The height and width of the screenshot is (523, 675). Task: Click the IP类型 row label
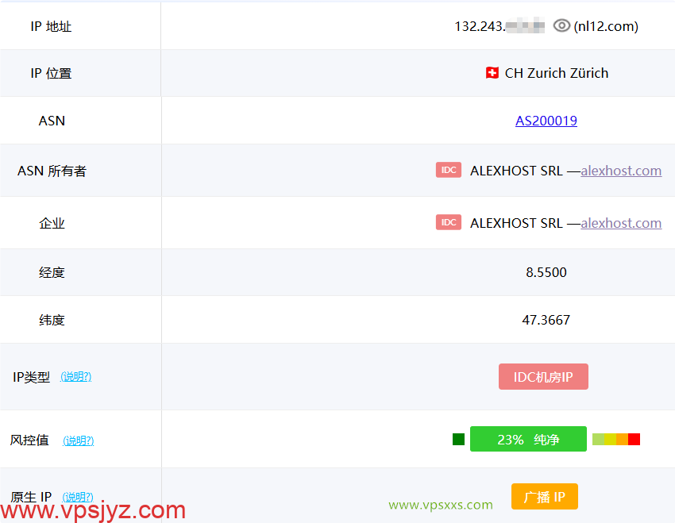coord(31,377)
